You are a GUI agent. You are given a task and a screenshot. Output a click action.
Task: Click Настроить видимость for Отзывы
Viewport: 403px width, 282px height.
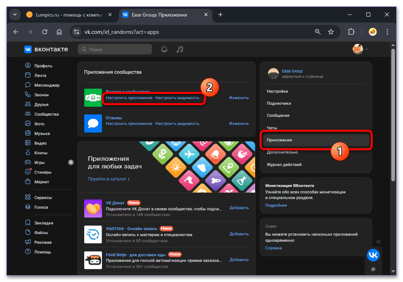[x=177, y=124]
